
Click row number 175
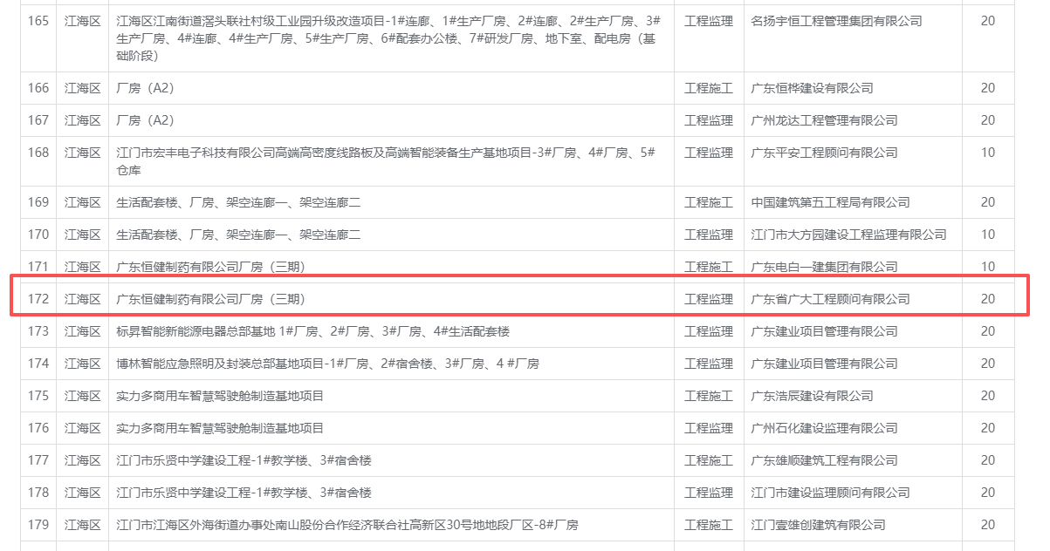coord(38,396)
